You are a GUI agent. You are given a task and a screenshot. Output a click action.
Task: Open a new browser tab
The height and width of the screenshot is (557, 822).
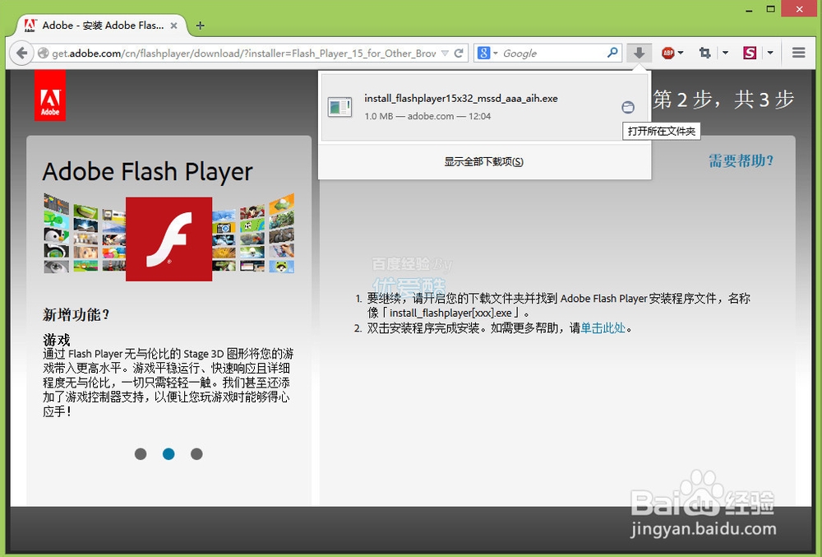[x=200, y=26]
